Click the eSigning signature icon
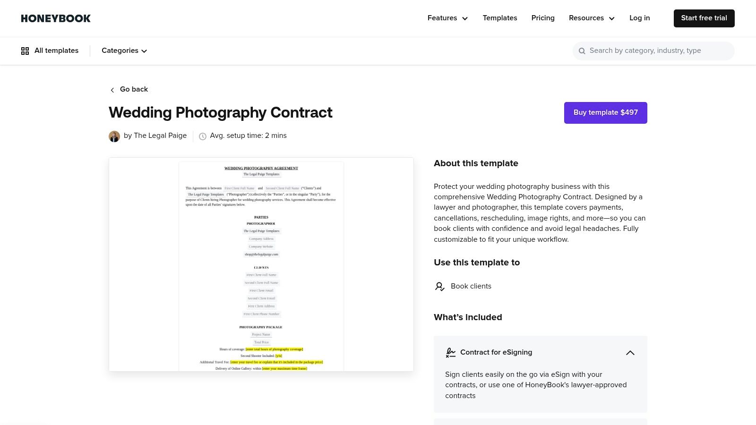The height and width of the screenshot is (425, 756). [x=451, y=352]
